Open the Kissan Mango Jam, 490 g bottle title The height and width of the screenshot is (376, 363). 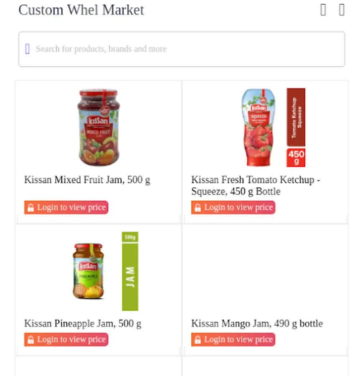[x=257, y=324]
